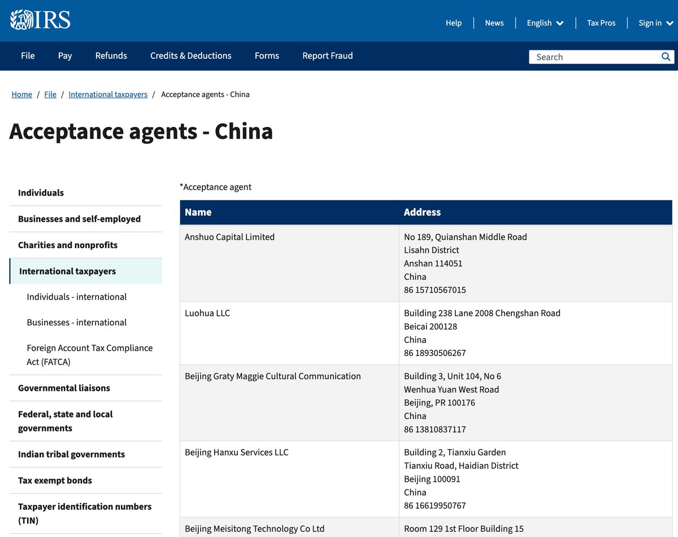Open the File menu
The width and height of the screenshot is (678, 537).
(28, 55)
